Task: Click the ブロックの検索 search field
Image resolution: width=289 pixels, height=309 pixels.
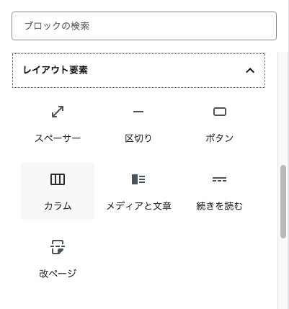Action: 144,26
